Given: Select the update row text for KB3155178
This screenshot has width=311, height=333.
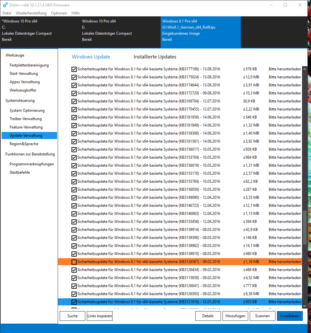Looking at the screenshot, I should coord(149,173).
